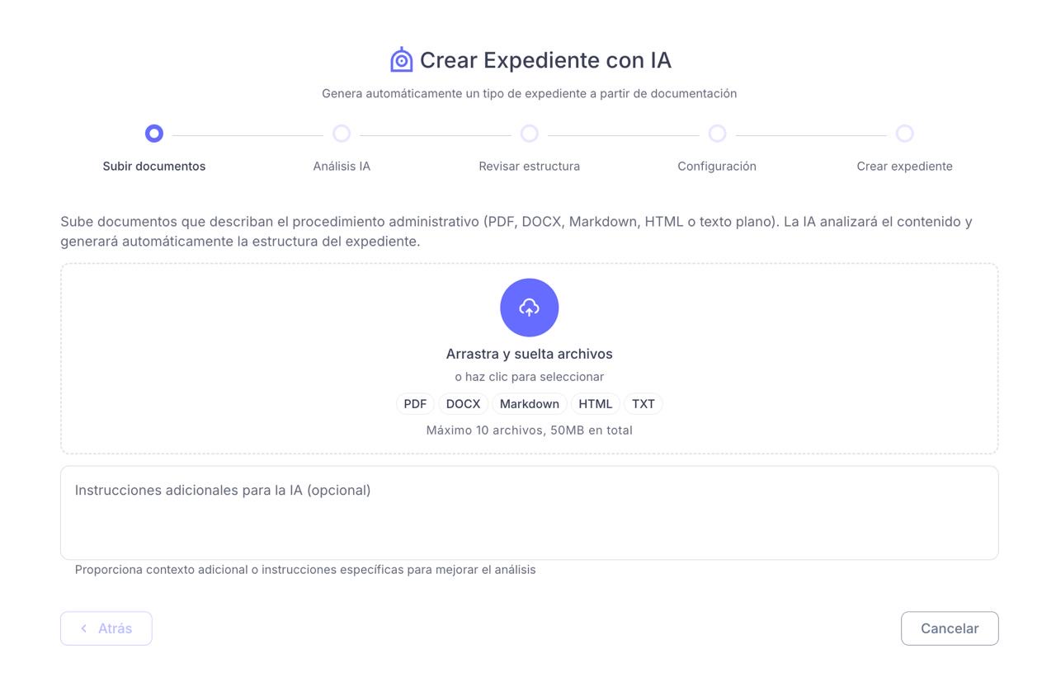This screenshot has height=696, width=1056.
Task: Click the 'Crear Expediente con IA' heading
Action: (545, 60)
